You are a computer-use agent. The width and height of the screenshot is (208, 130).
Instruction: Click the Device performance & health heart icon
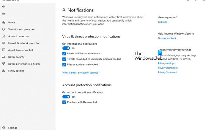coord(4,64)
